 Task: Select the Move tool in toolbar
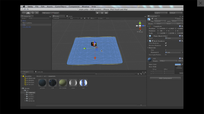click(x=28, y=13)
